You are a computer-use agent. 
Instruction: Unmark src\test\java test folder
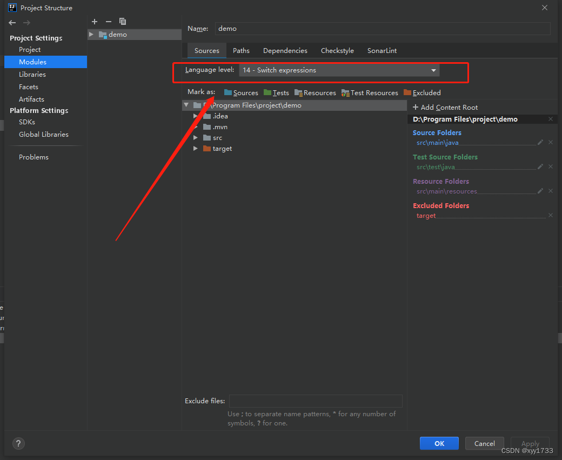click(551, 166)
